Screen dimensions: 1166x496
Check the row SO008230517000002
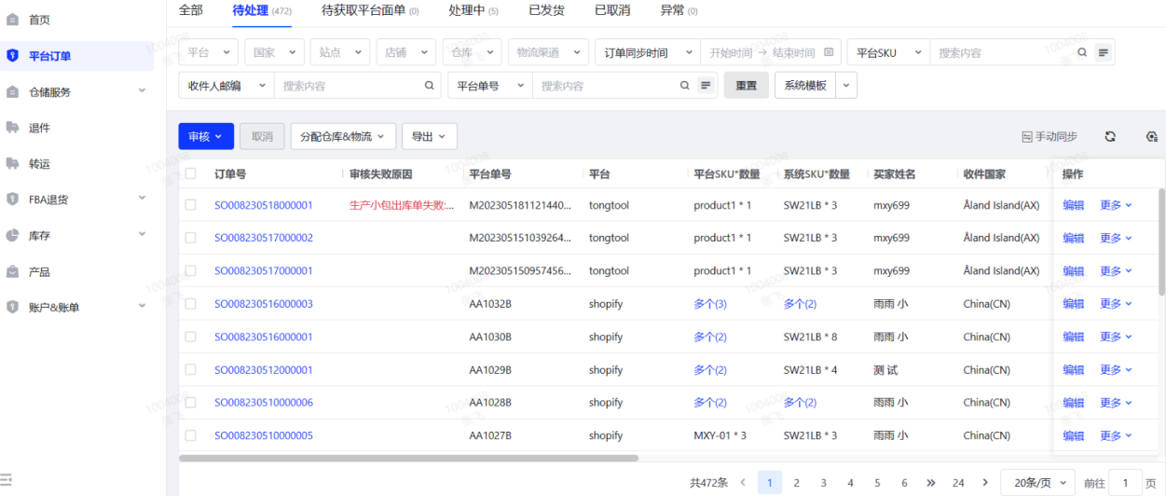[x=191, y=238]
